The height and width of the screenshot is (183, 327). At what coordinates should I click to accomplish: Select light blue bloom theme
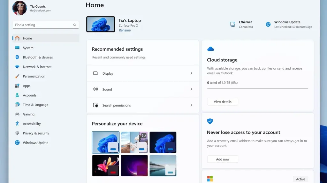[106, 142]
